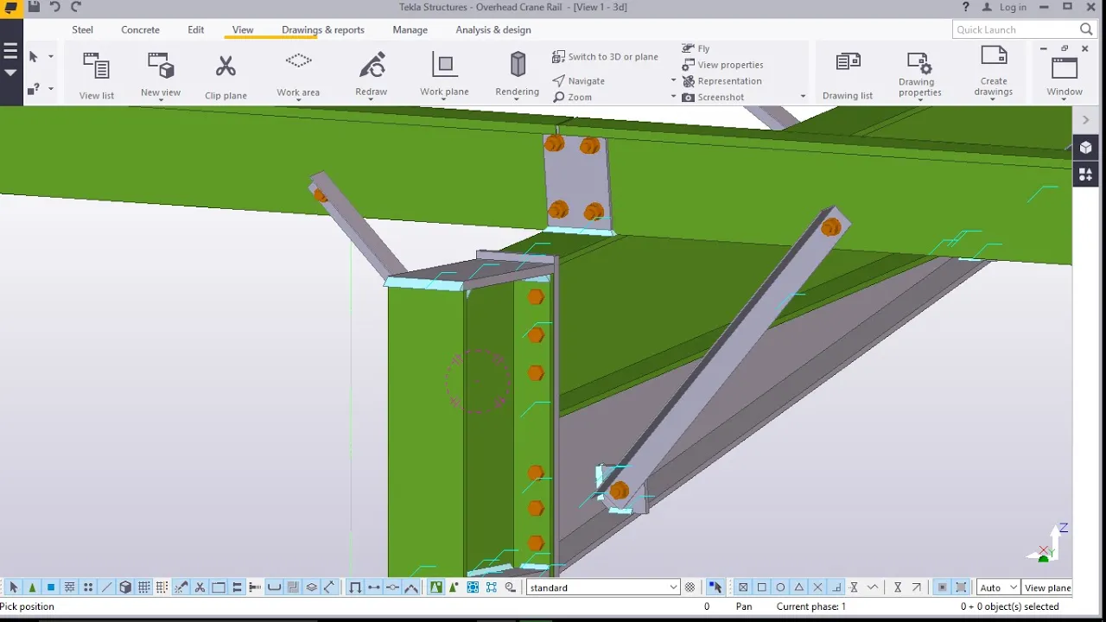Toggle the Snap to intersection points X switch
This screenshot has width=1106, height=622.
pos(817,587)
